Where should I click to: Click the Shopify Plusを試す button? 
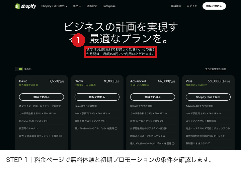(x=208, y=97)
